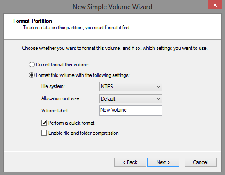This screenshot has height=175, width=225.
Task: Click the "Enable file and folder compression" label text
Action: [x=83, y=133]
